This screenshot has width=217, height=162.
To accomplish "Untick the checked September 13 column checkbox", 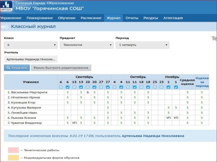I will 81,87.
